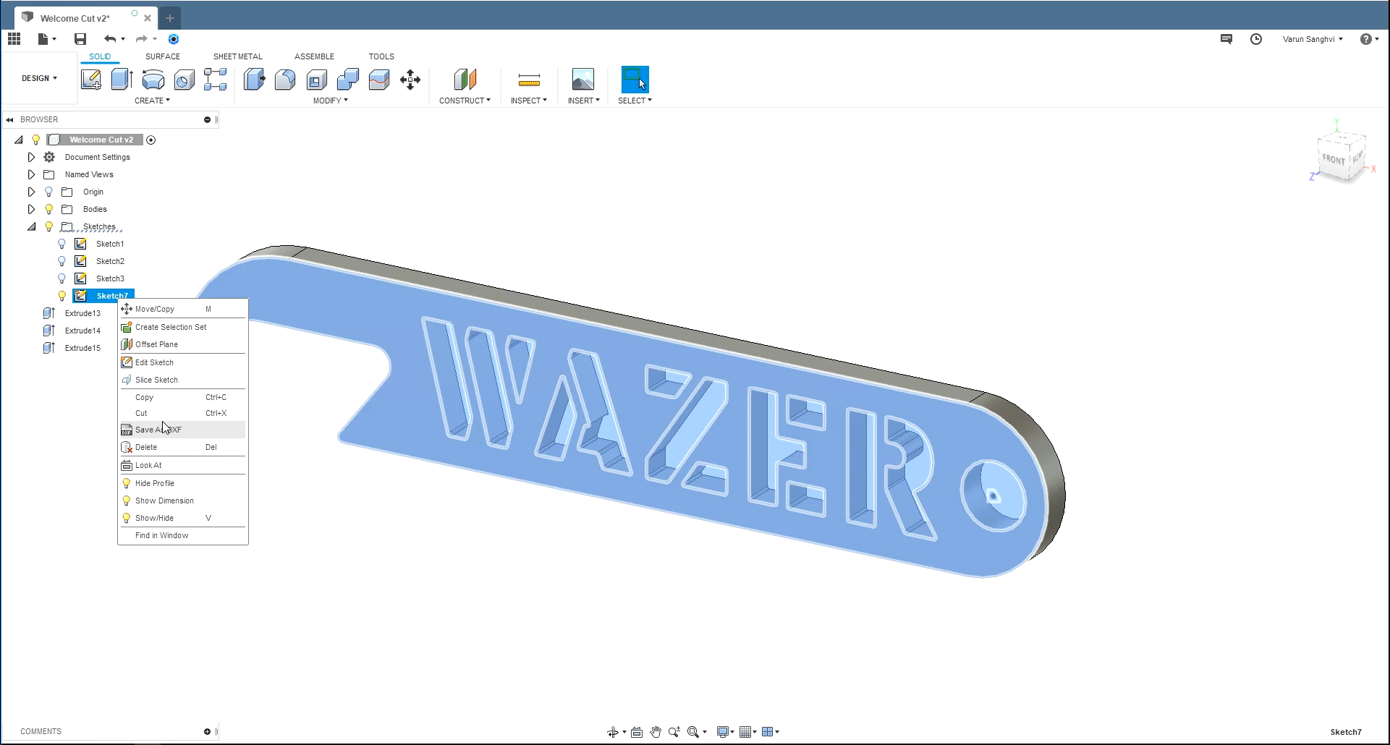Viewport: 1390px width, 745px height.
Task: Select the Extrude tool
Action: 122,80
